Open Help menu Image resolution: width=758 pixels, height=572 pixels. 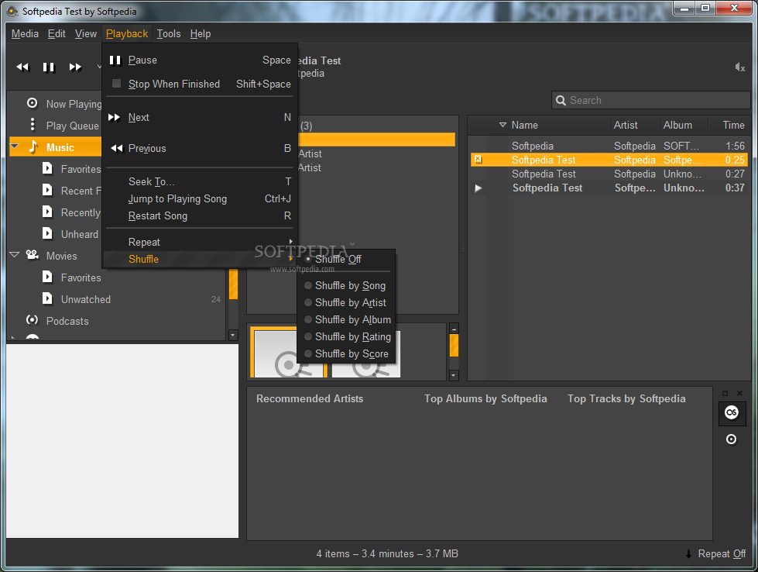coord(200,34)
